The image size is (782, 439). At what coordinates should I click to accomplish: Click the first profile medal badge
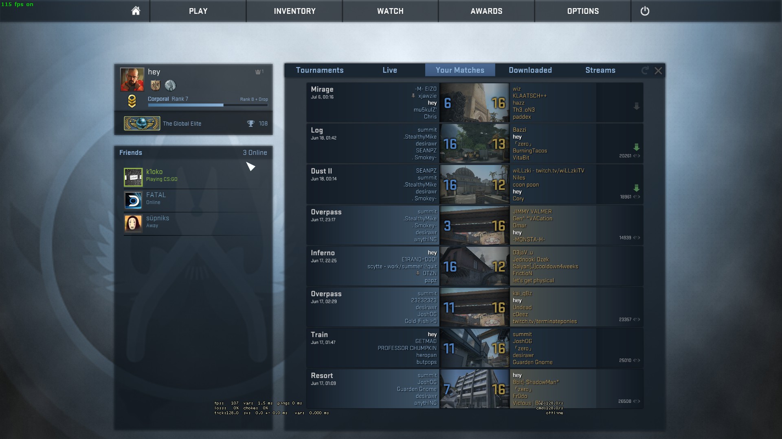coord(155,85)
